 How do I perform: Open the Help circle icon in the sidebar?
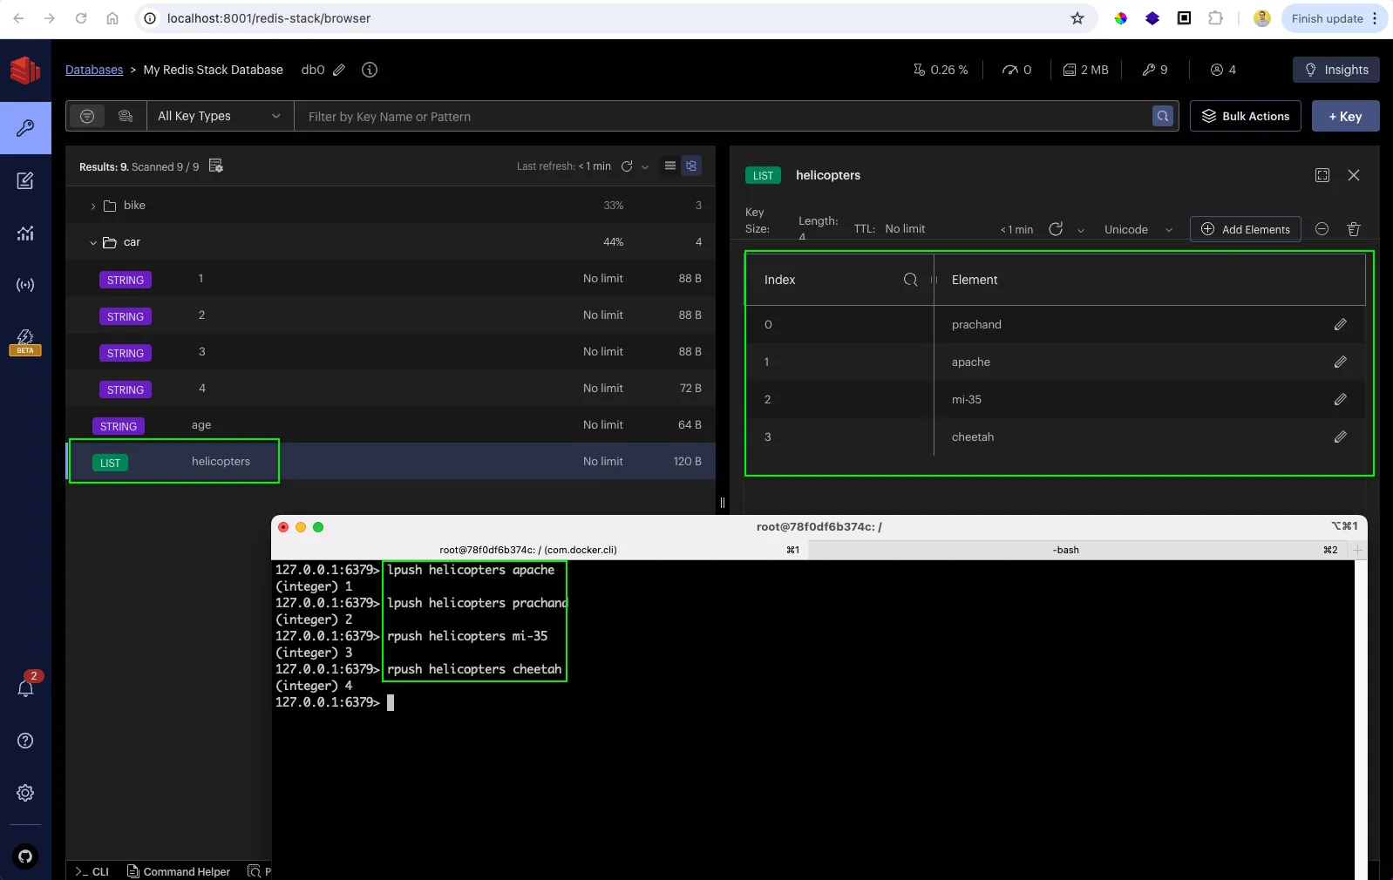(x=25, y=741)
